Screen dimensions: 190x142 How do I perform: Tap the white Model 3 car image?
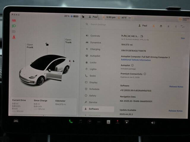pyautogui.click(x=45, y=70)
